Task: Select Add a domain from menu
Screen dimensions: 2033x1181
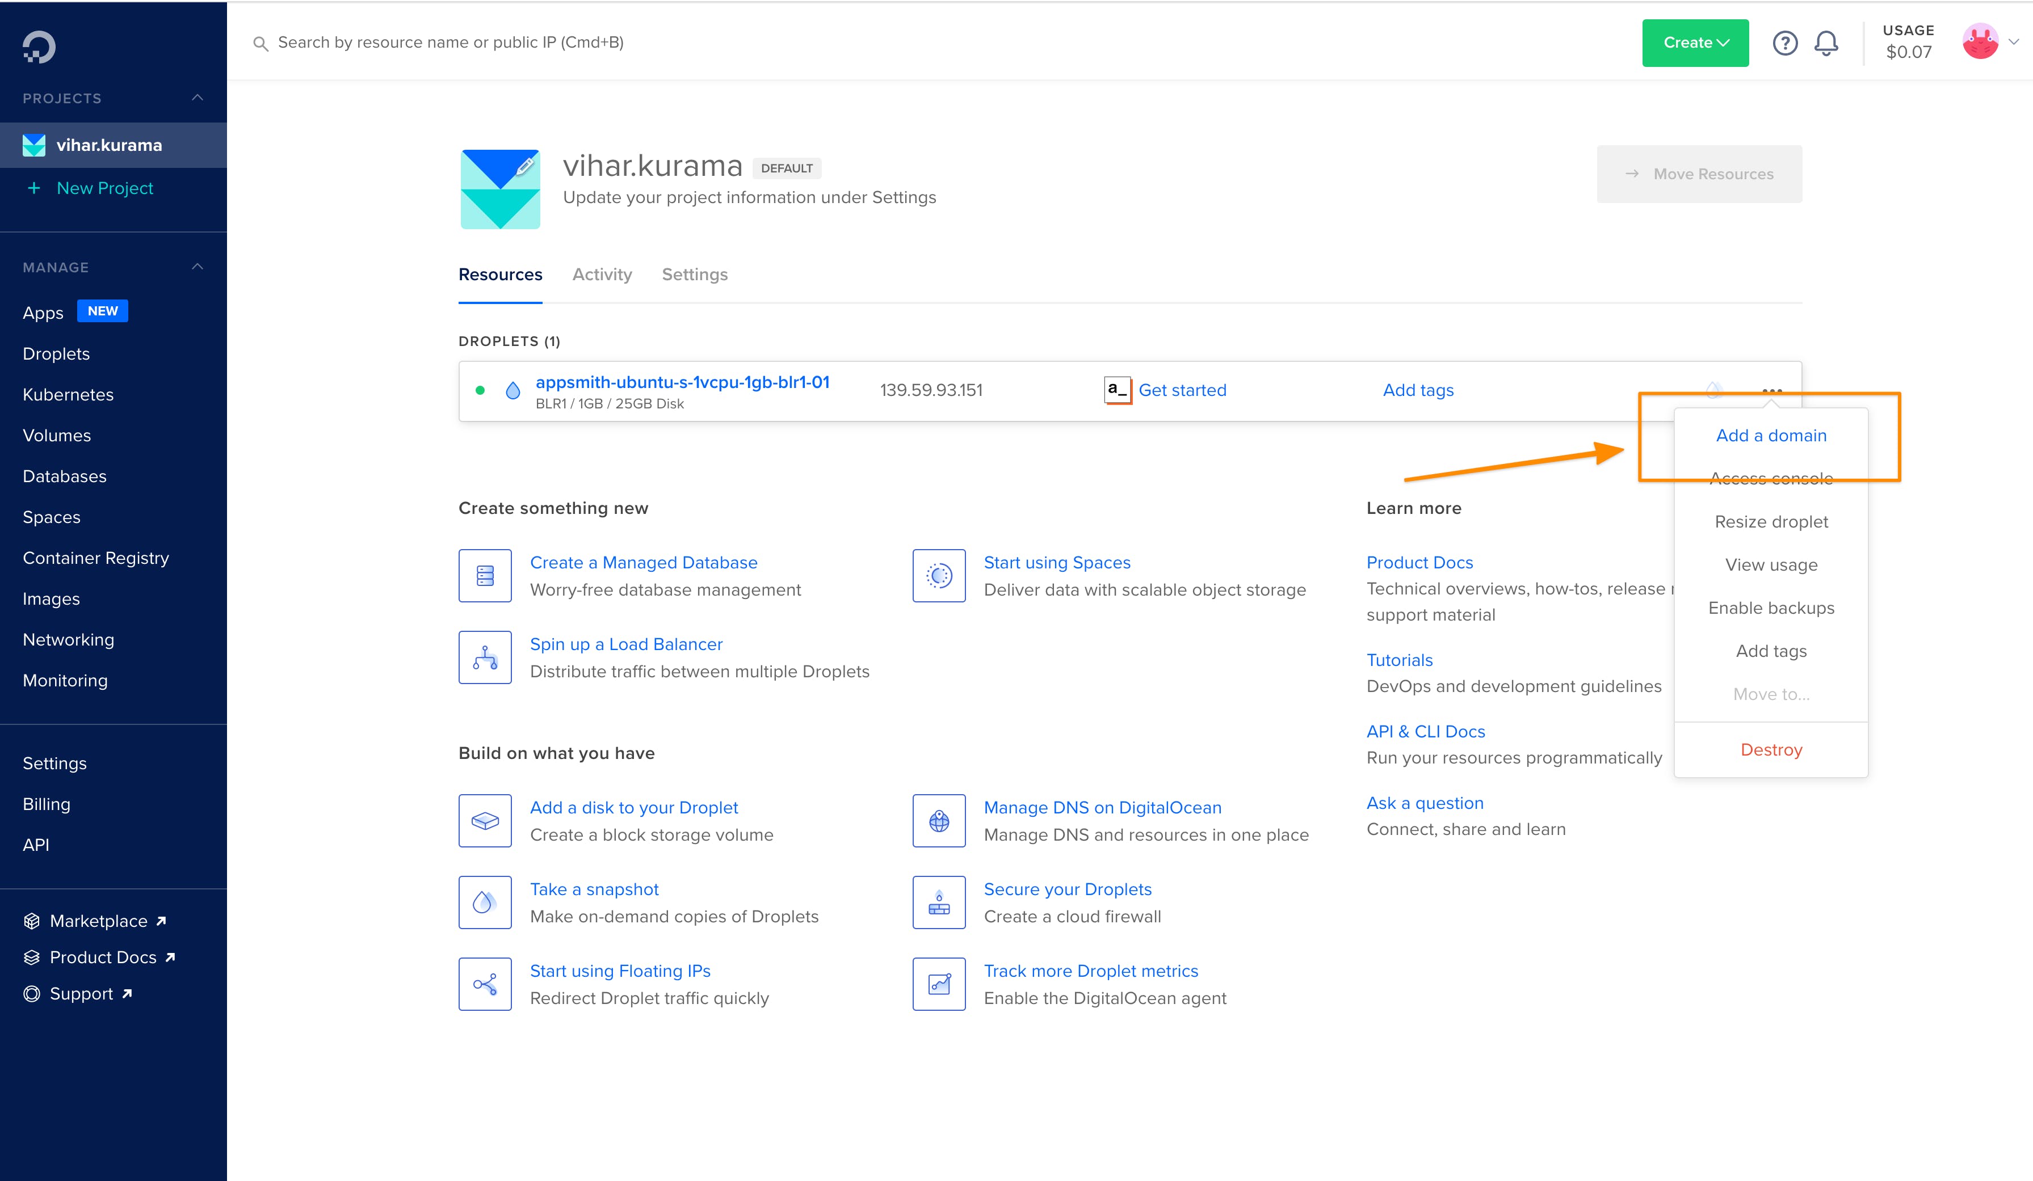Action: [1771, 435]
